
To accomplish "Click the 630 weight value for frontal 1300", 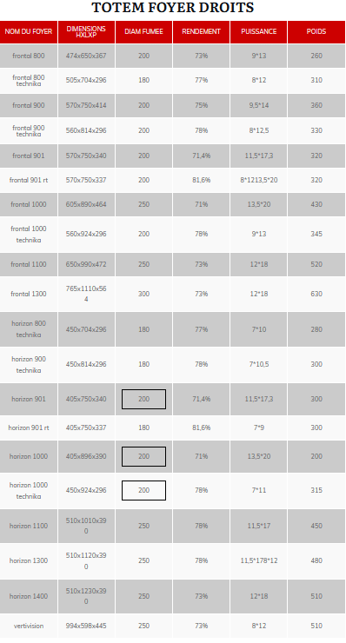I will pos(316,294).
